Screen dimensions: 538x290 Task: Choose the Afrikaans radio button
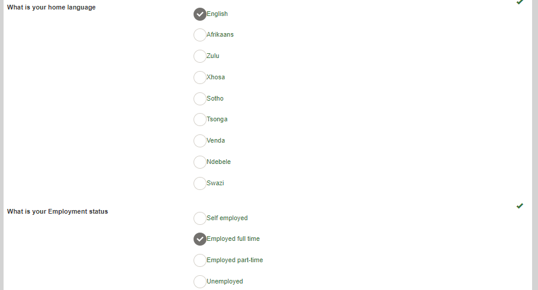[199, 35]
